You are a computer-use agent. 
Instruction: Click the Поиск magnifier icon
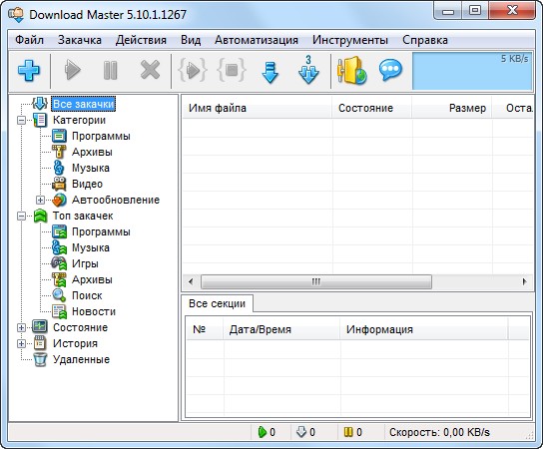tap(59, 295)
